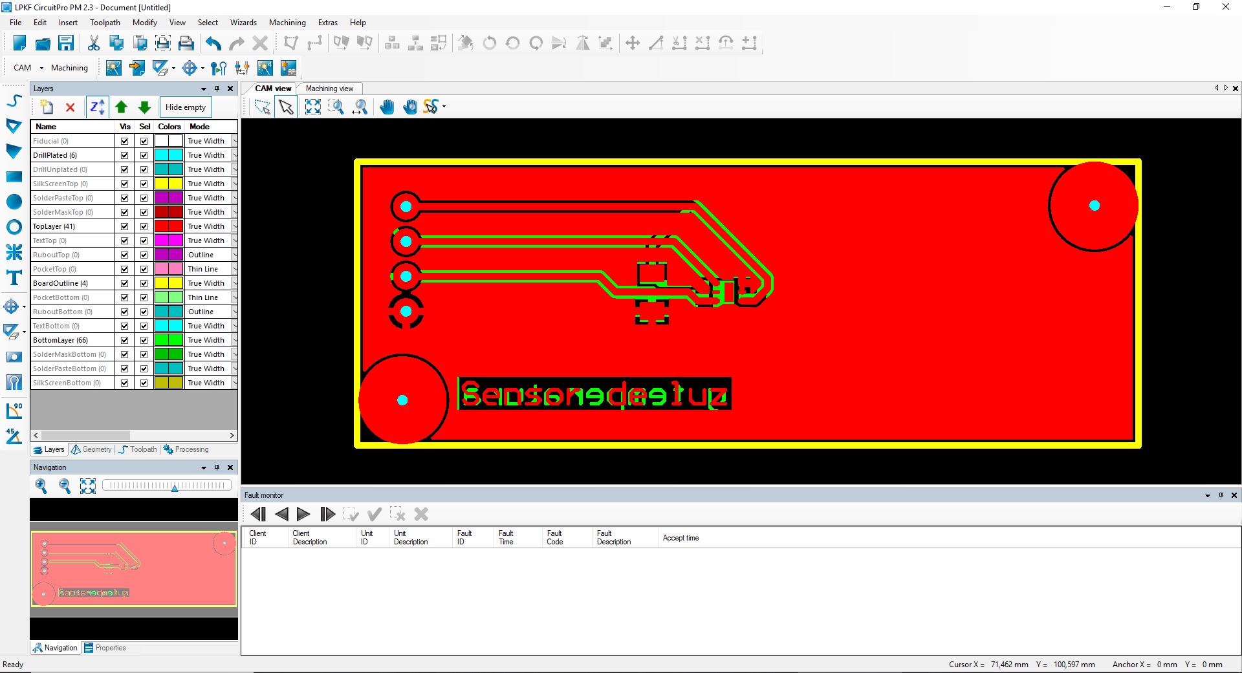The image size is (1242, 673).
Task: Click the Cut scissors icon
Action: pos(94,43)
